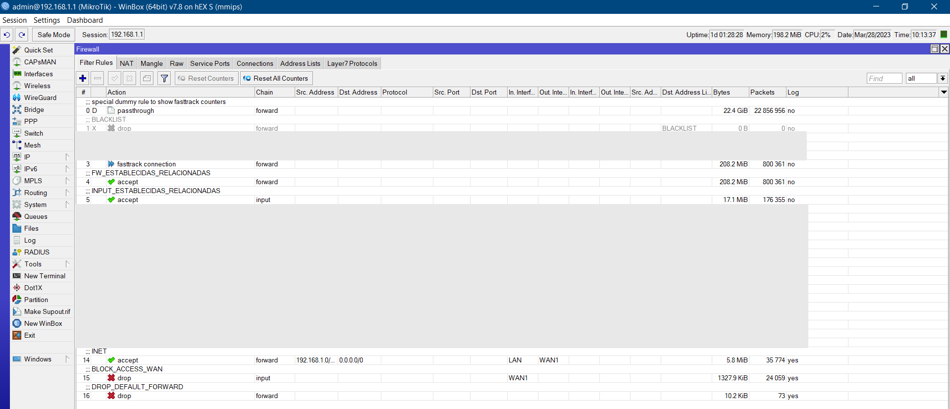
Task: Click the Undo arrow icon
Action: click(7, 35)
